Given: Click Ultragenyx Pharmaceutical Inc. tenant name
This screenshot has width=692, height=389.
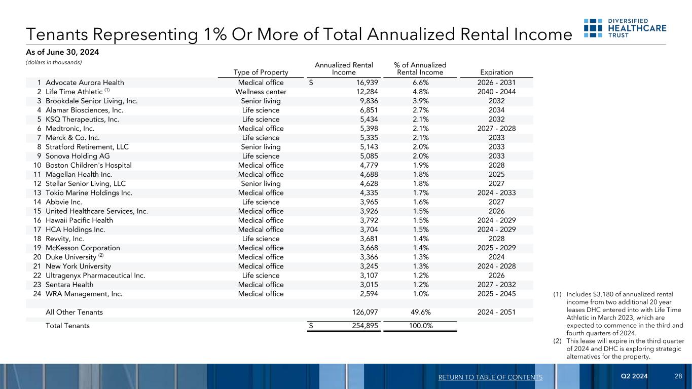Looking at the screenshot, I should click(95, 276).
